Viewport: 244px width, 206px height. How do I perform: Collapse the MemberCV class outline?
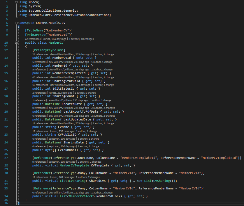click(x=16, y=42)
